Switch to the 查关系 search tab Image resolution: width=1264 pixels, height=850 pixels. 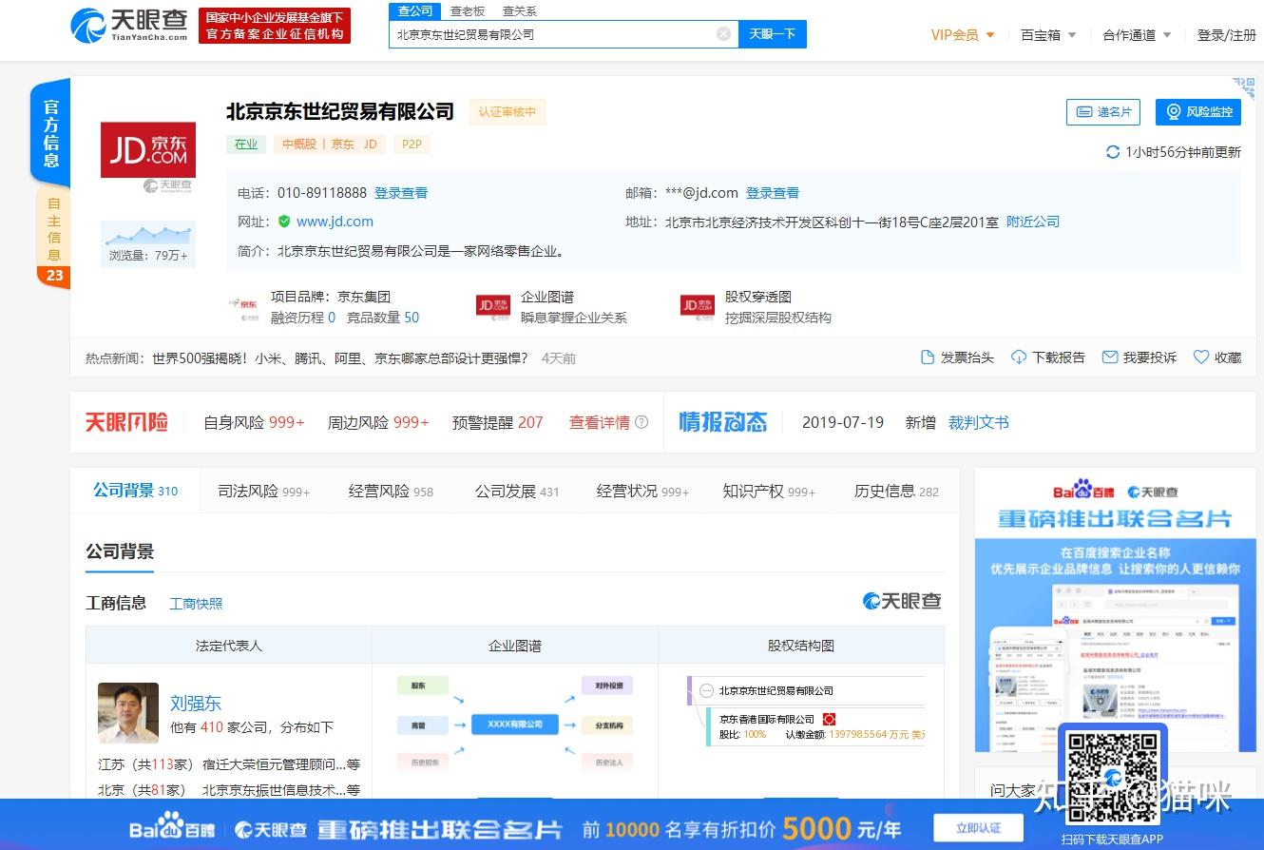coord(520,11)
